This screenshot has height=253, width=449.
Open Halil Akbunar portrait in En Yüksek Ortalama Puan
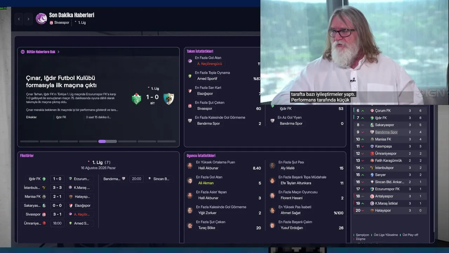pyautogui.click(x=190, y=166)
